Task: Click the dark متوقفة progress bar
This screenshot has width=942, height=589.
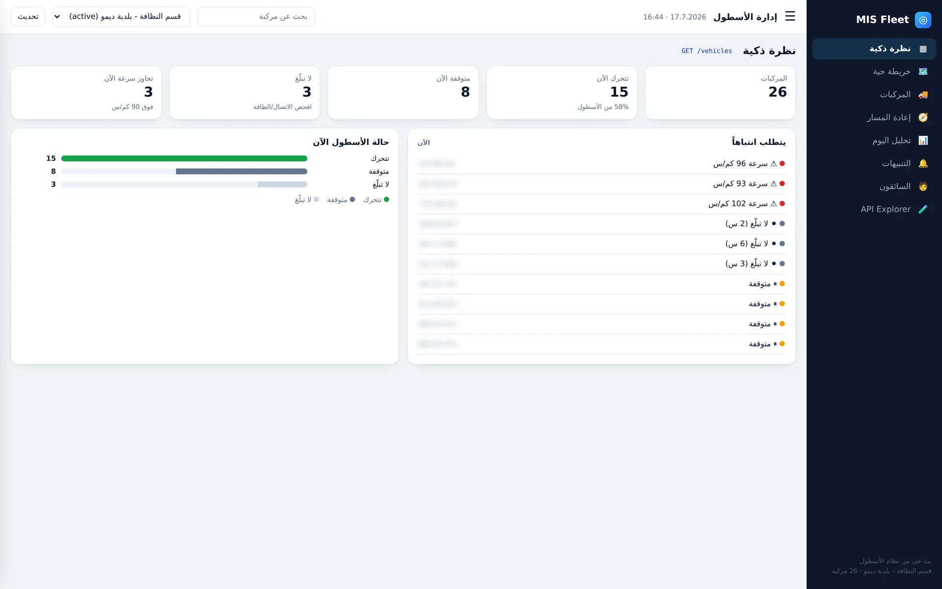Action: click(241, 171)
